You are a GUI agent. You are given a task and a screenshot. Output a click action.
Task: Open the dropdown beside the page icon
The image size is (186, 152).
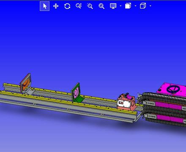pyautogui.click(x=136, y=6)
